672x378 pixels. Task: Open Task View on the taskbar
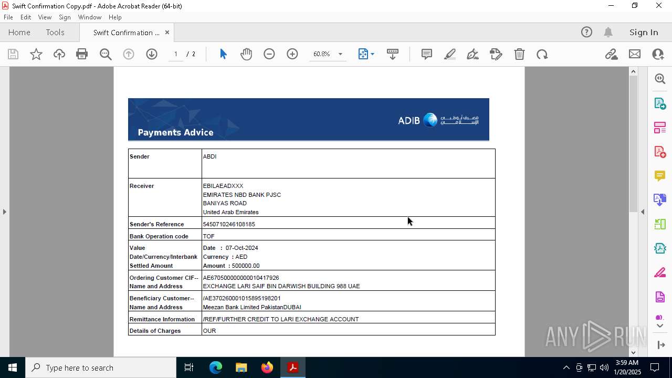[189, 367]
